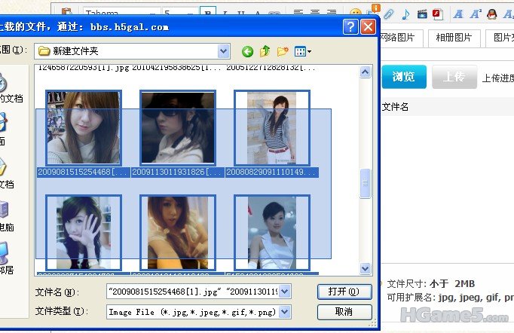
Task: Open the Tahoma font dropdown
Action: [121, 12]
